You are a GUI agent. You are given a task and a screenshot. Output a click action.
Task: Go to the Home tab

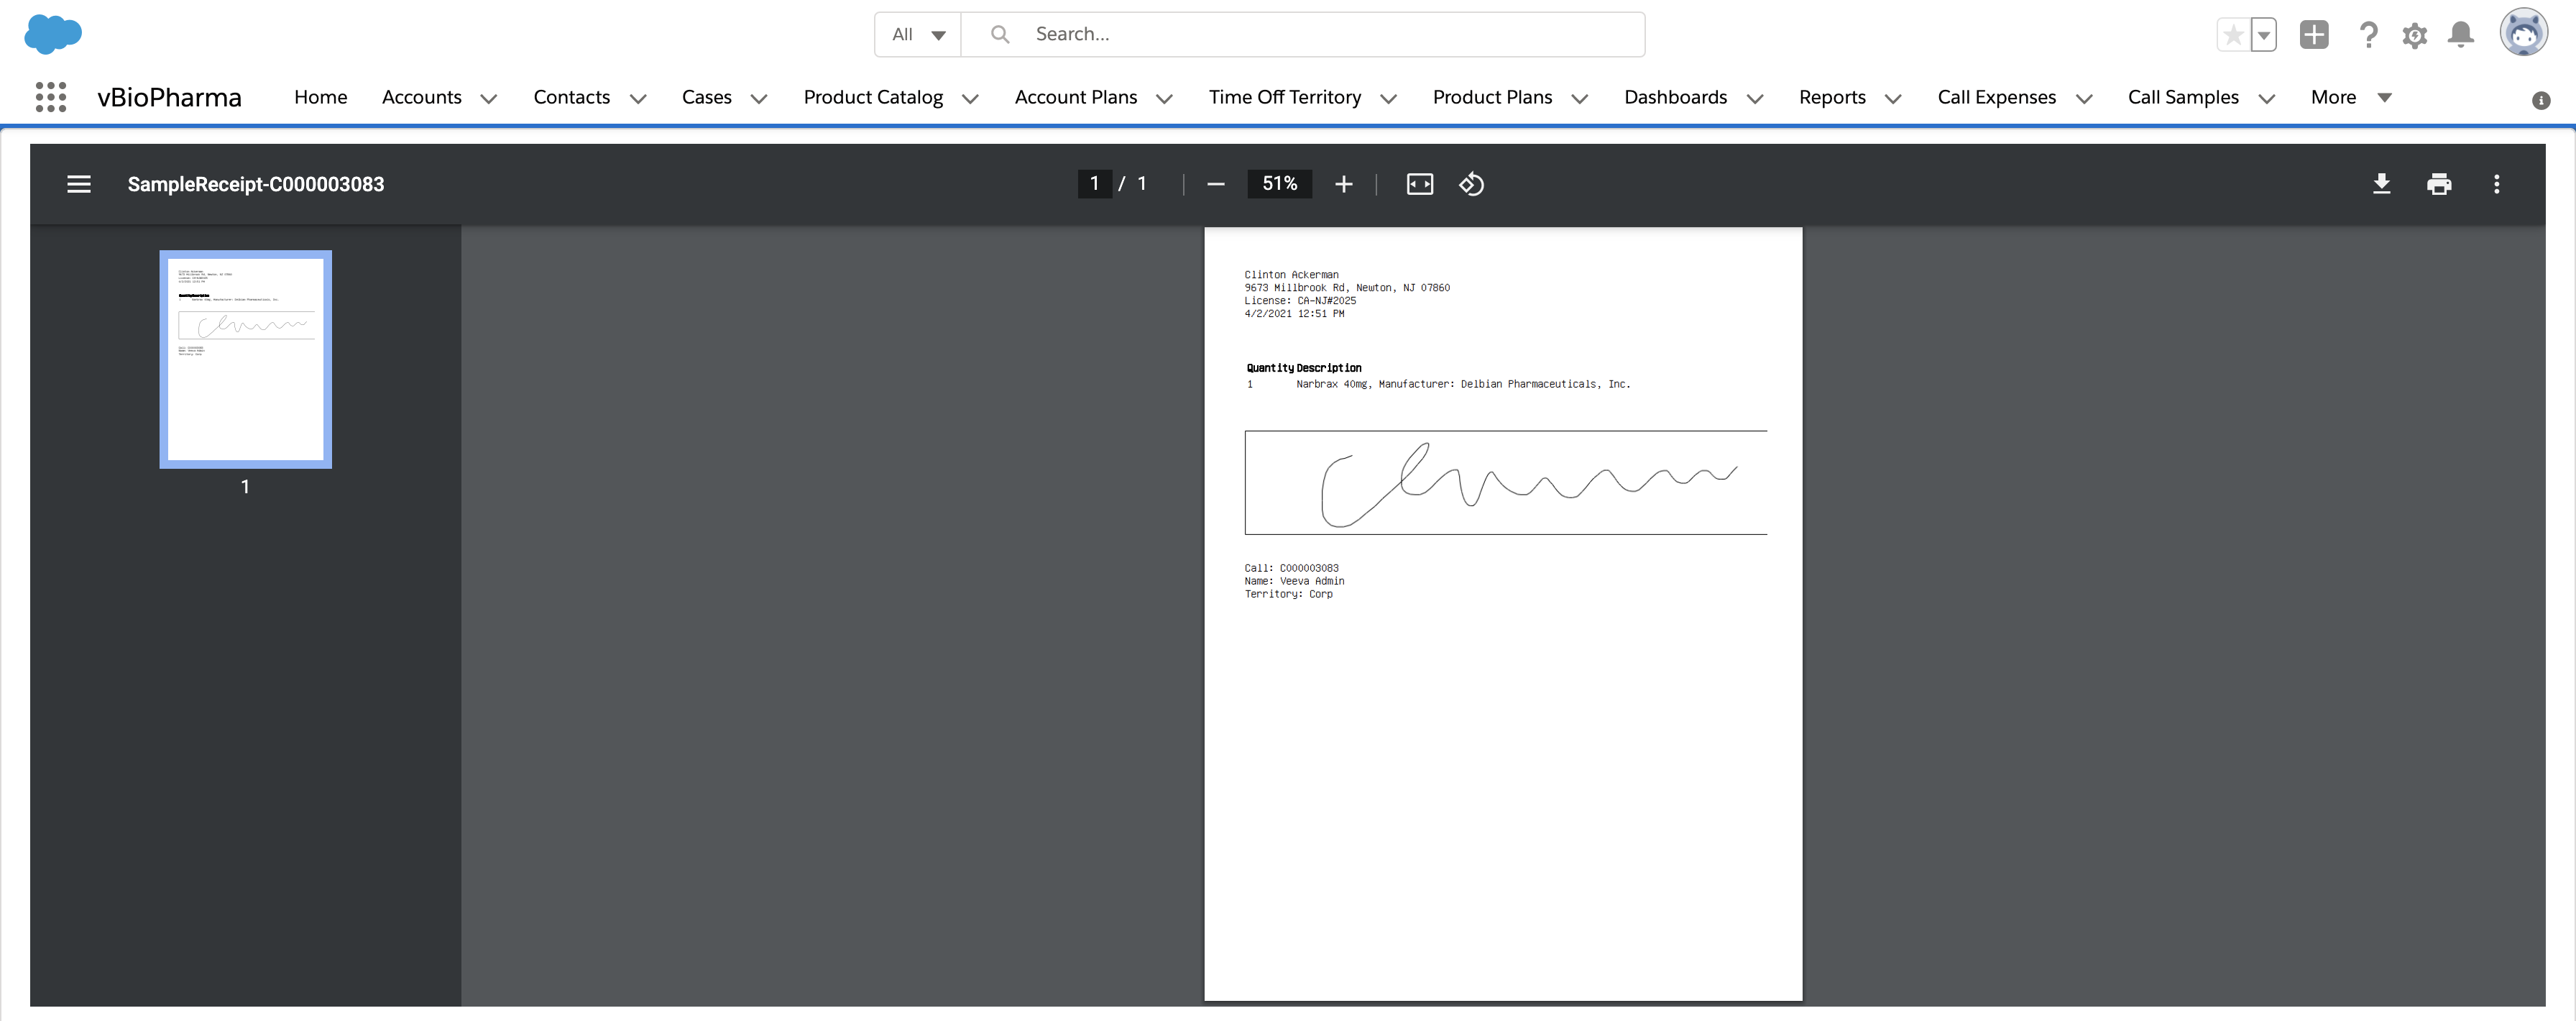pyautogui.click(x=320, y=97)
